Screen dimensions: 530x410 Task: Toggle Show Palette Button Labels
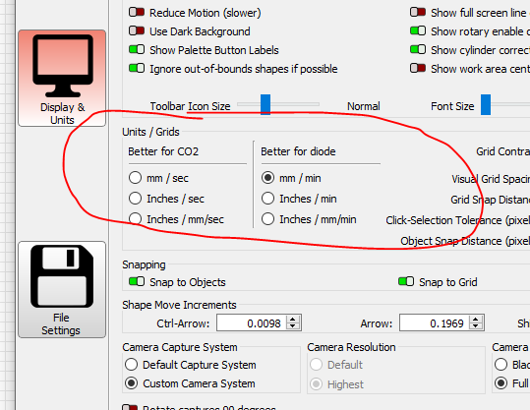(x=137, y=50)
